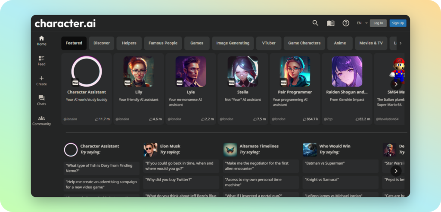The image size is (441, 212).
Task: Open the Game Characters tab
Action: click(x=304, y=43)
